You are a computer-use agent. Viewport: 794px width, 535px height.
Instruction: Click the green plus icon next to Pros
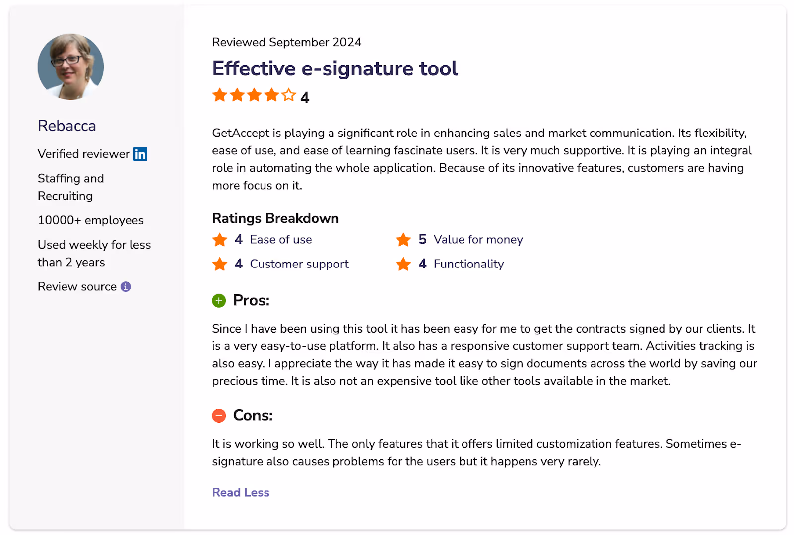point(219,301)
